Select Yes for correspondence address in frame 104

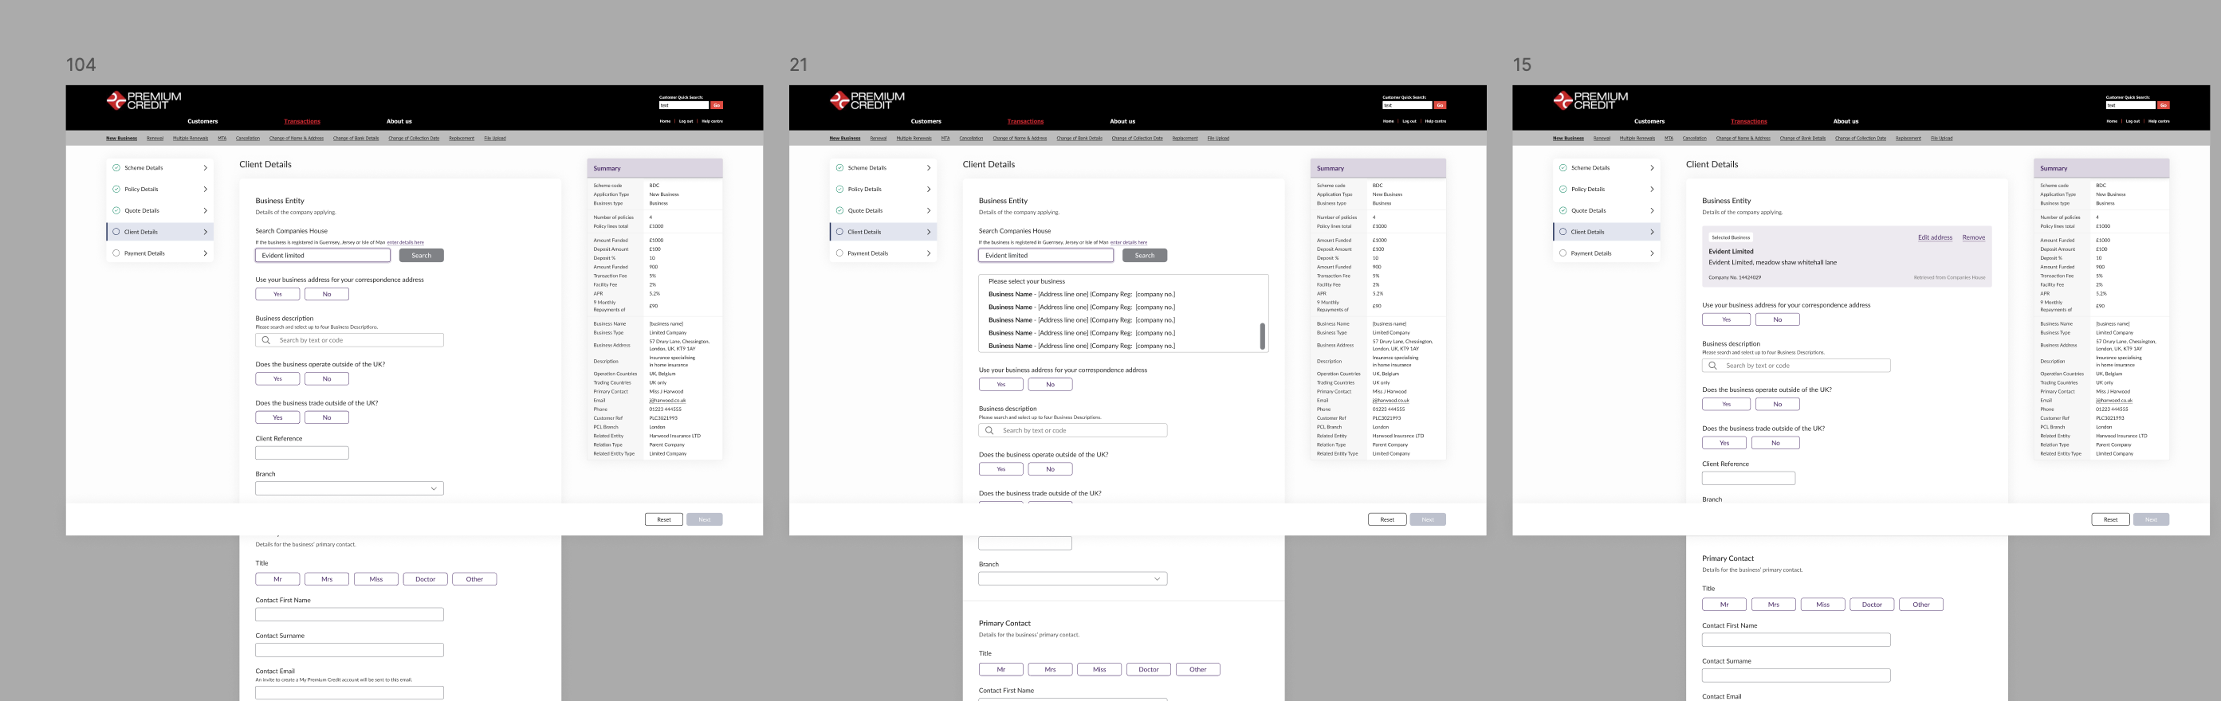[x=277, y=295]
